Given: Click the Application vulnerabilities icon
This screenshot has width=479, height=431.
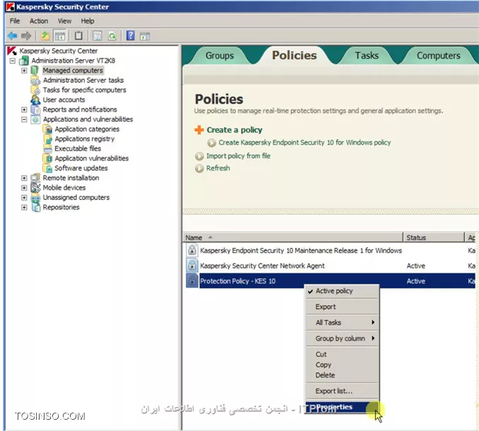Looking at the screenshot, I should [x=48, y=158].
